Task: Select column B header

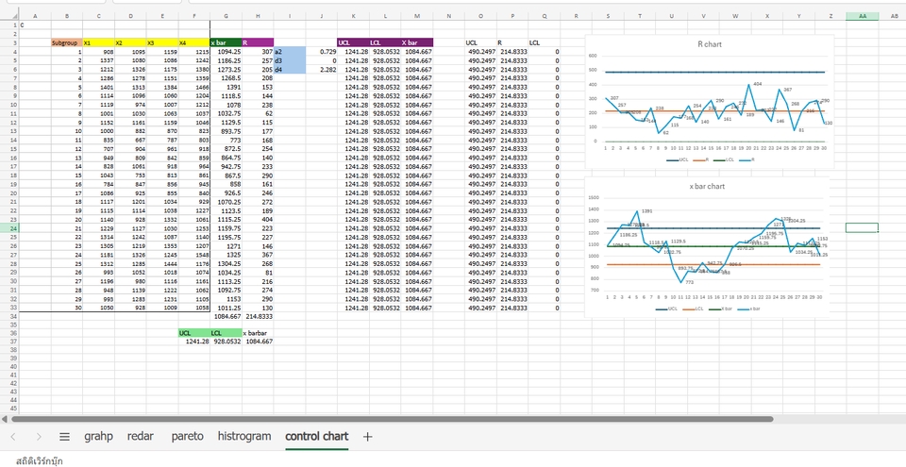Action: (66, 16)
